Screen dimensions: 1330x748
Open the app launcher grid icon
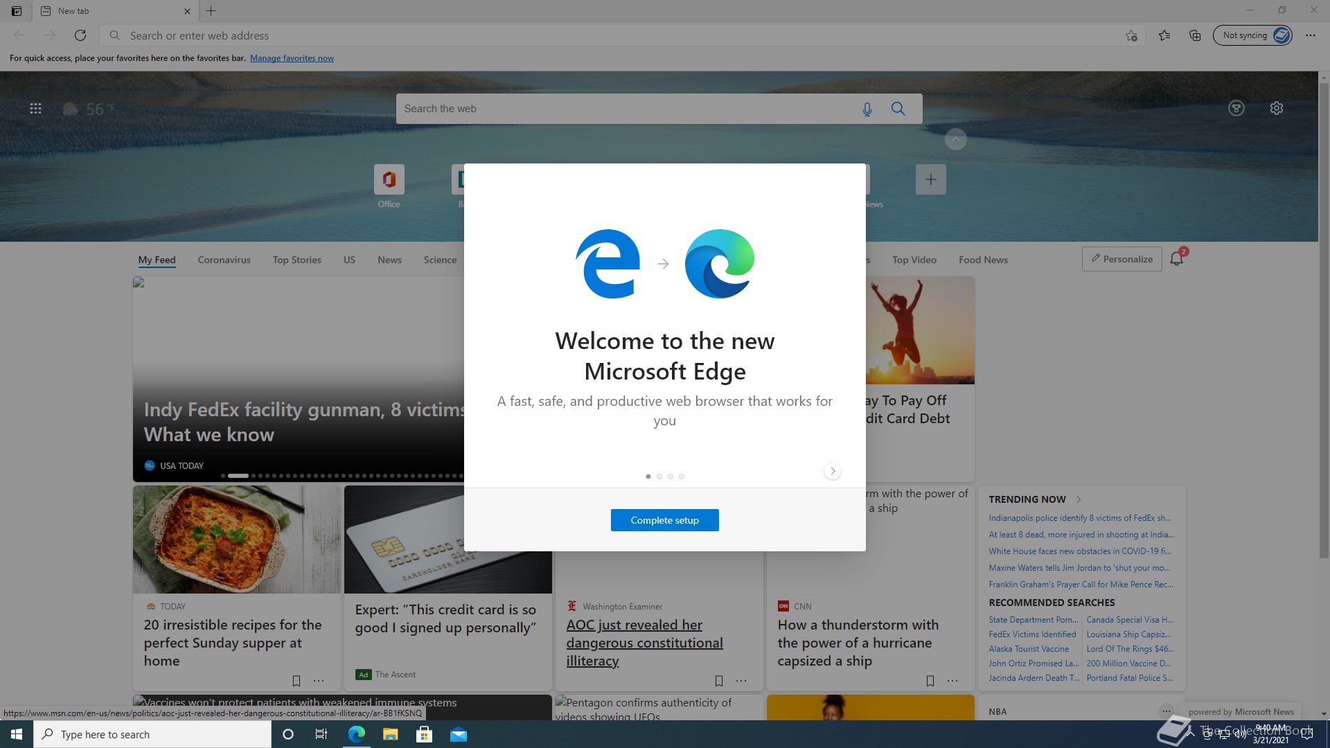tap(36, 109)
